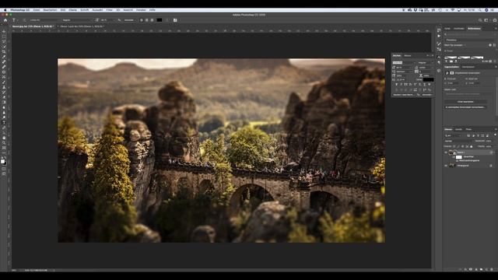Viewport: 498px width, 280px height.
Task: Toggle lock transparent pixels in Ebenen panel
Action: 454,146
